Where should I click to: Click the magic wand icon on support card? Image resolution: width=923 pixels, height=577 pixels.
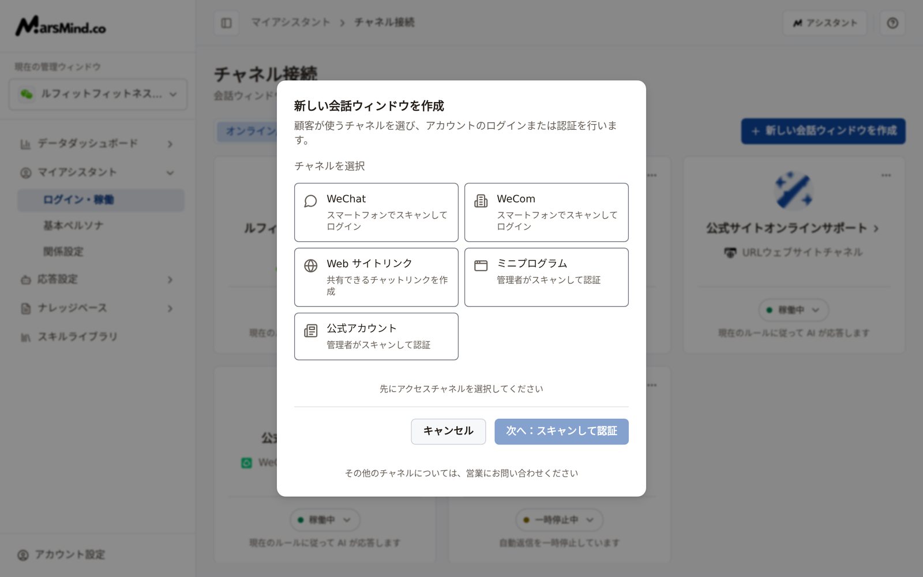point(794,190)
